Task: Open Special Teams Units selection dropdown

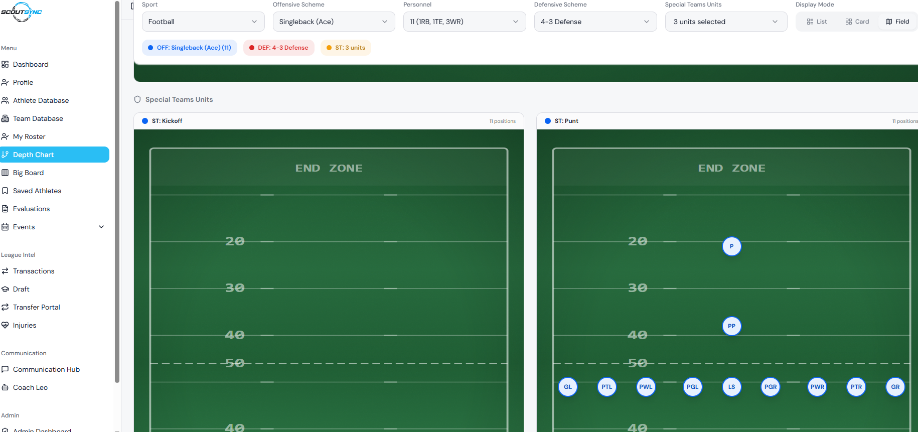Action: point(726,22)
